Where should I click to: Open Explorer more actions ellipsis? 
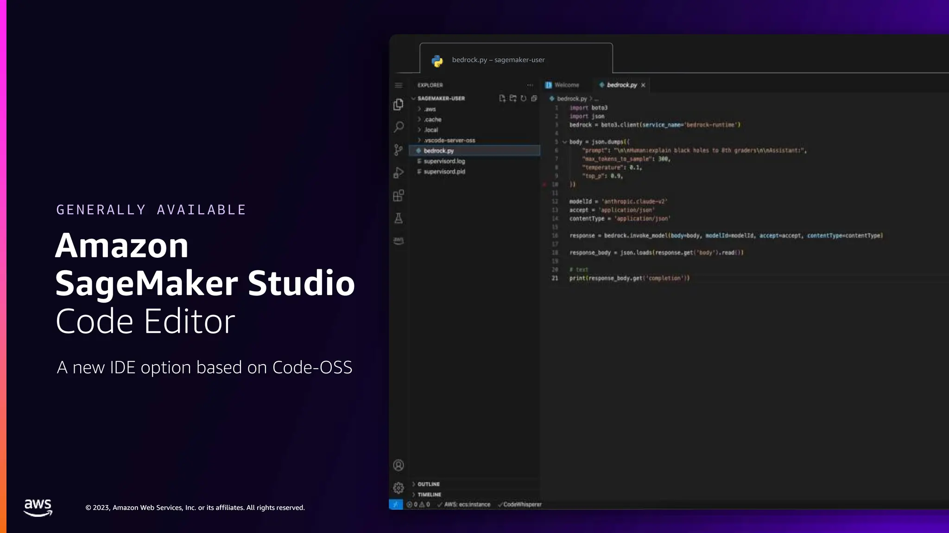coord(530,85)
